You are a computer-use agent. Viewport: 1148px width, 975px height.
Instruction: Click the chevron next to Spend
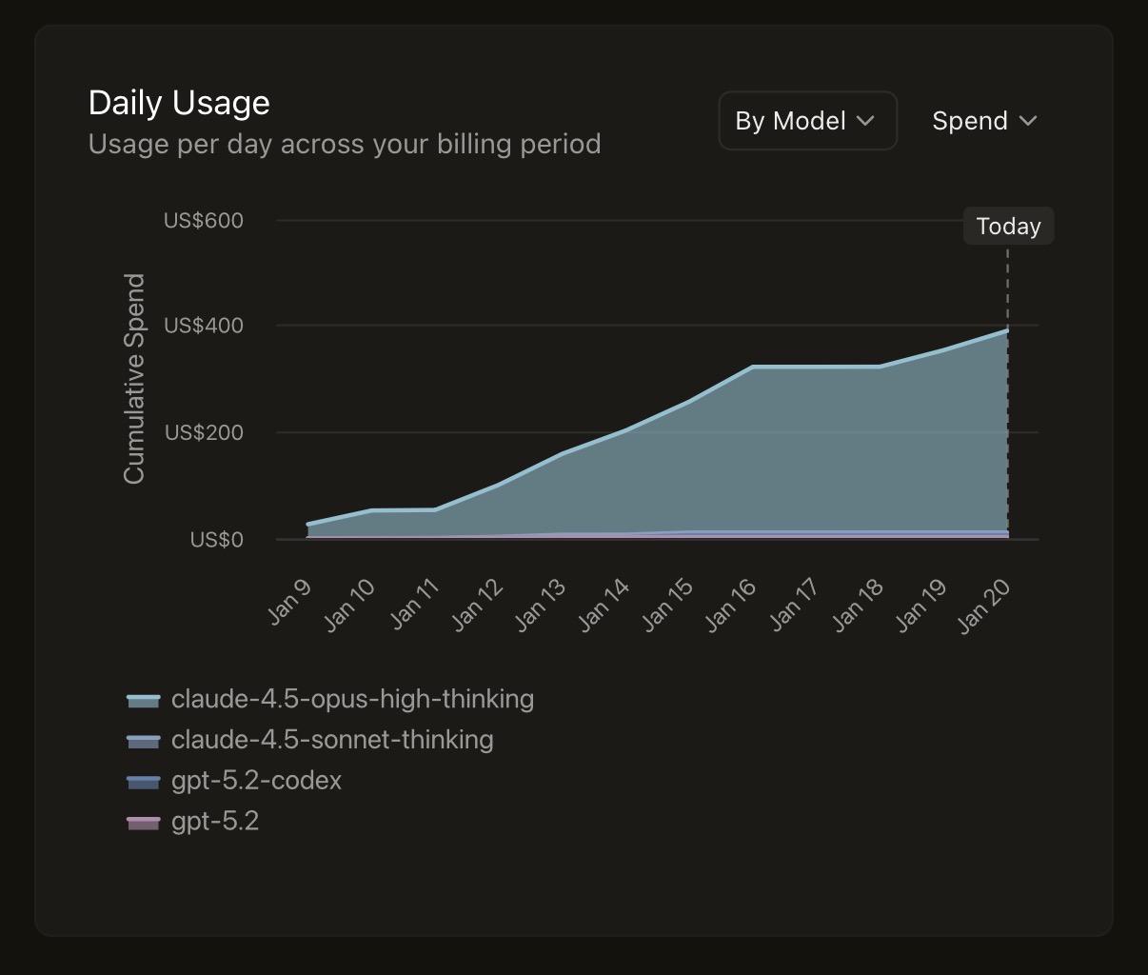[1027, 121]
